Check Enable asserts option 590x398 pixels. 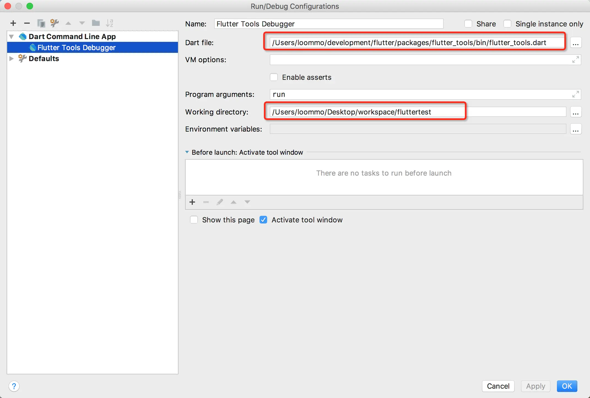tap(274, 77)
